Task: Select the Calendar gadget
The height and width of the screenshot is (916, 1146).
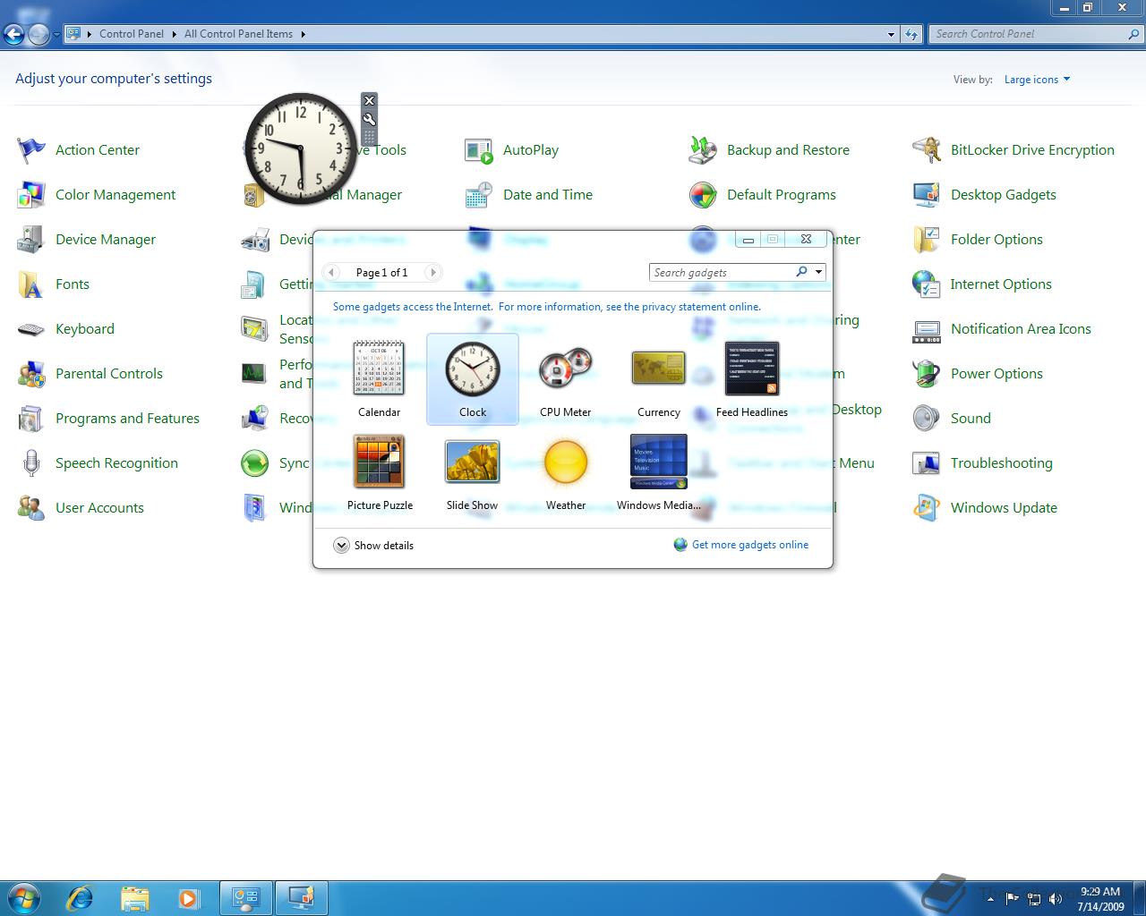Action: 379,378
